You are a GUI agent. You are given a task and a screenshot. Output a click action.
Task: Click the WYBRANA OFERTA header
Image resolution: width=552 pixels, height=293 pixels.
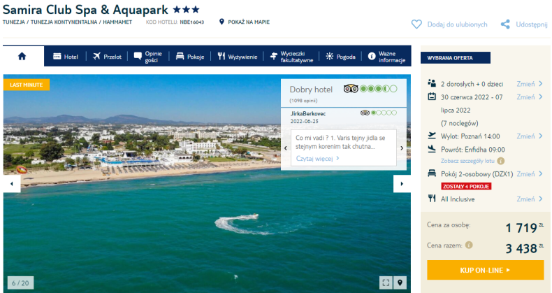tap(455, 58)
